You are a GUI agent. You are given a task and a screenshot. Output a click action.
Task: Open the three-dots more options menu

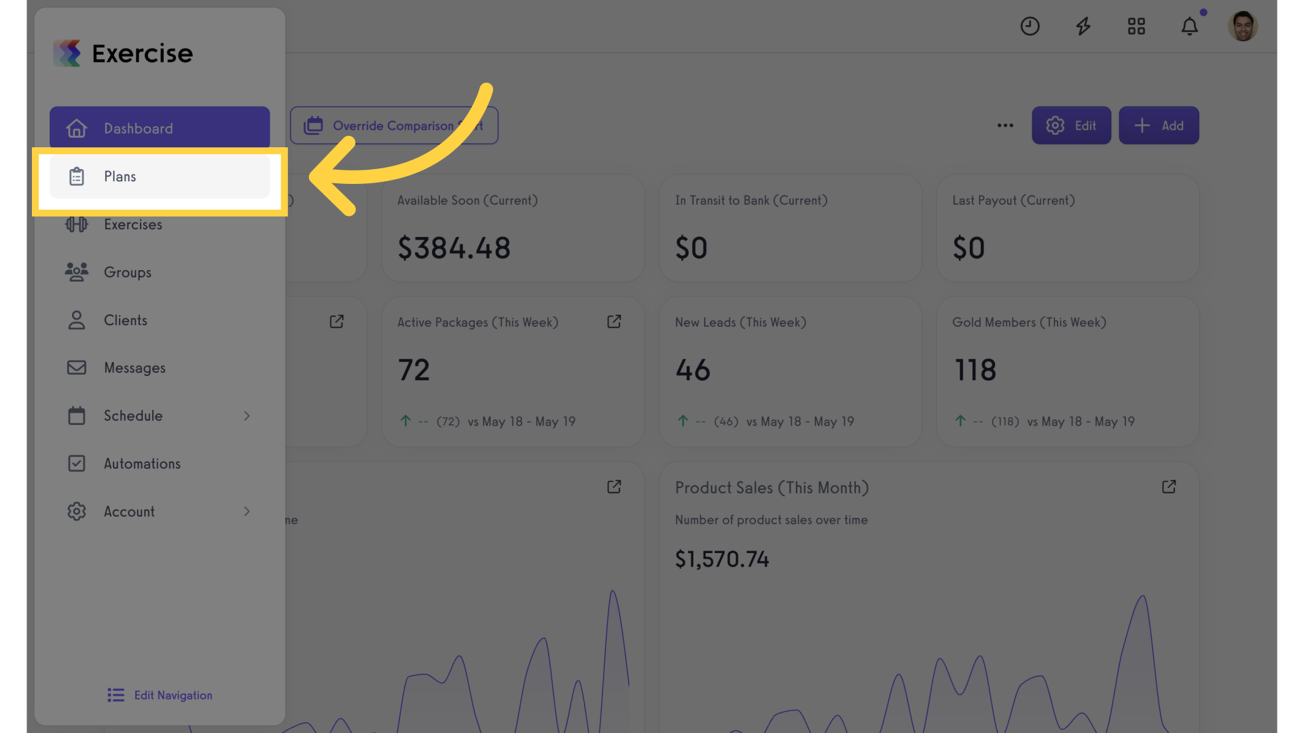tap(1005, 126)
